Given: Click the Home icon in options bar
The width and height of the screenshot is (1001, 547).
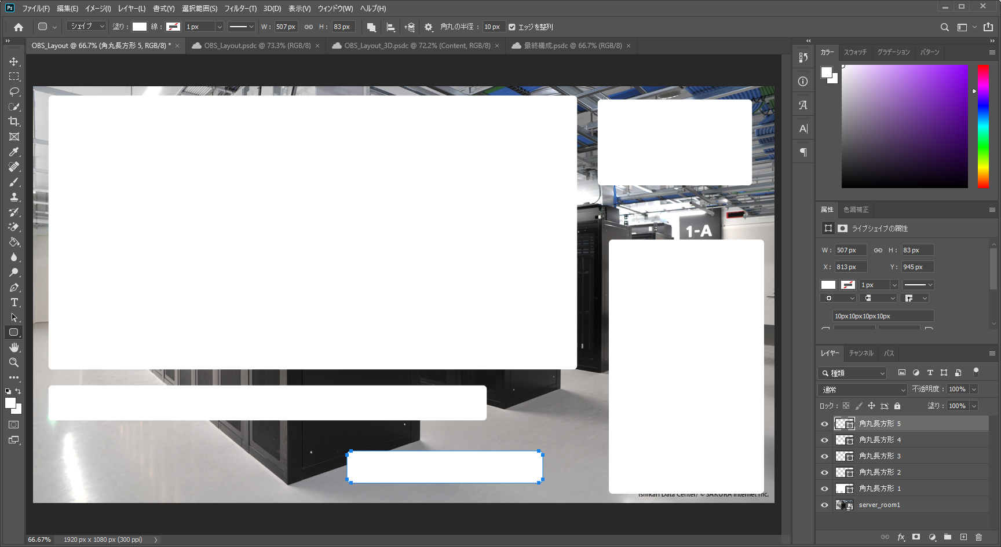Looking at the screenshot, I should pyautogui.click(x=19, y=27).
